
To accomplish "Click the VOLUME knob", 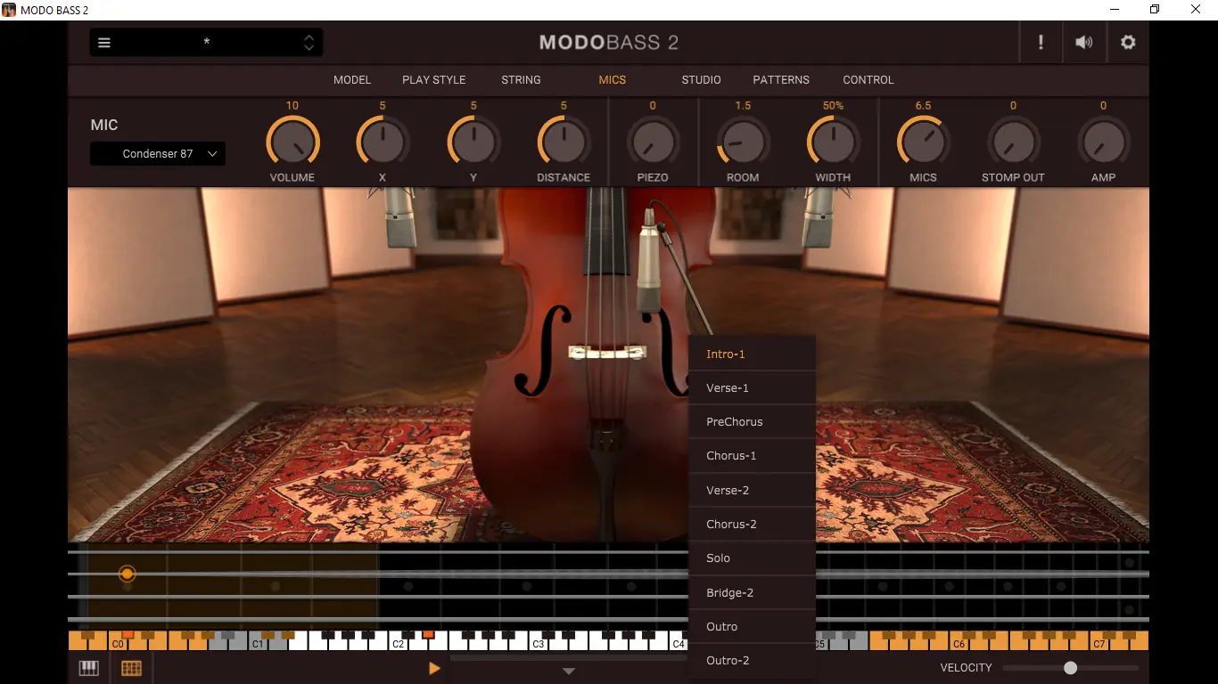I will [292, 142].
